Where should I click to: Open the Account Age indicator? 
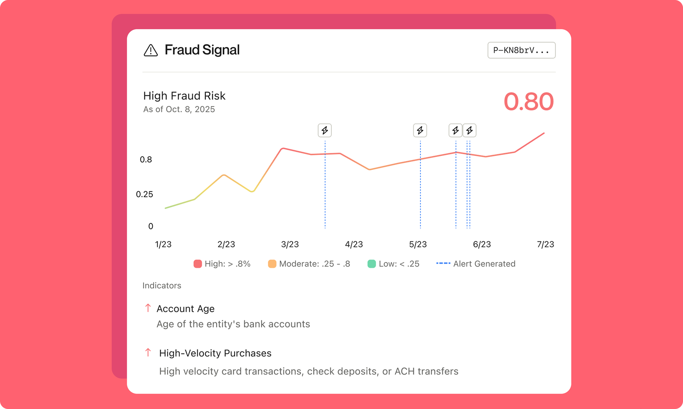pyautogui.click(x=185, y=309)
